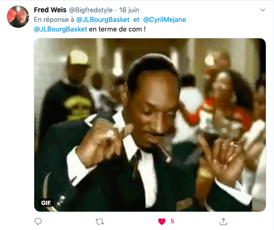Visit the @Bigfredstyle handle
The image size is (274, 230).
(x=91, y=10)
